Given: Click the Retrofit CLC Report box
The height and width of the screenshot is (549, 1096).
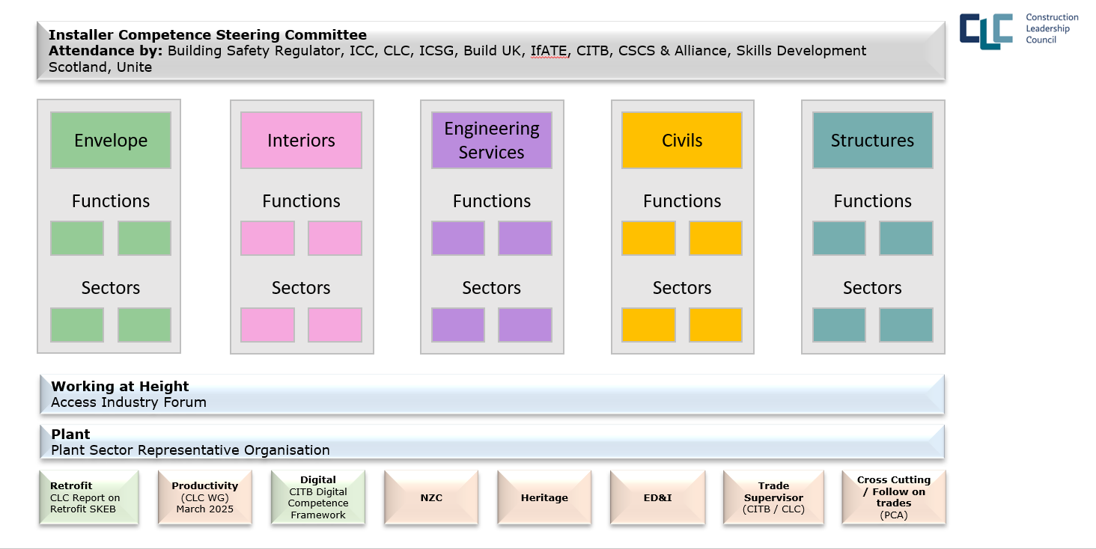Looking at the screenshot, I should [x=89, y=497].
